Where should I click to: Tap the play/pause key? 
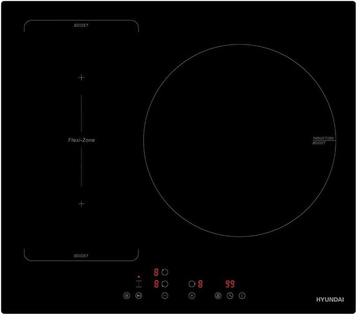[x=139, y=295]
